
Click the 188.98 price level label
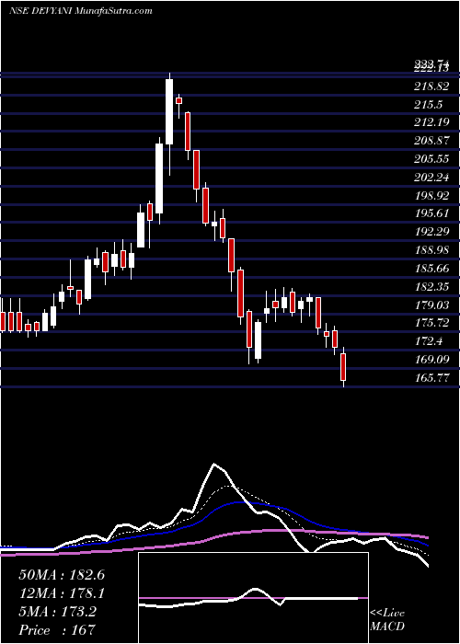[431, 250]
